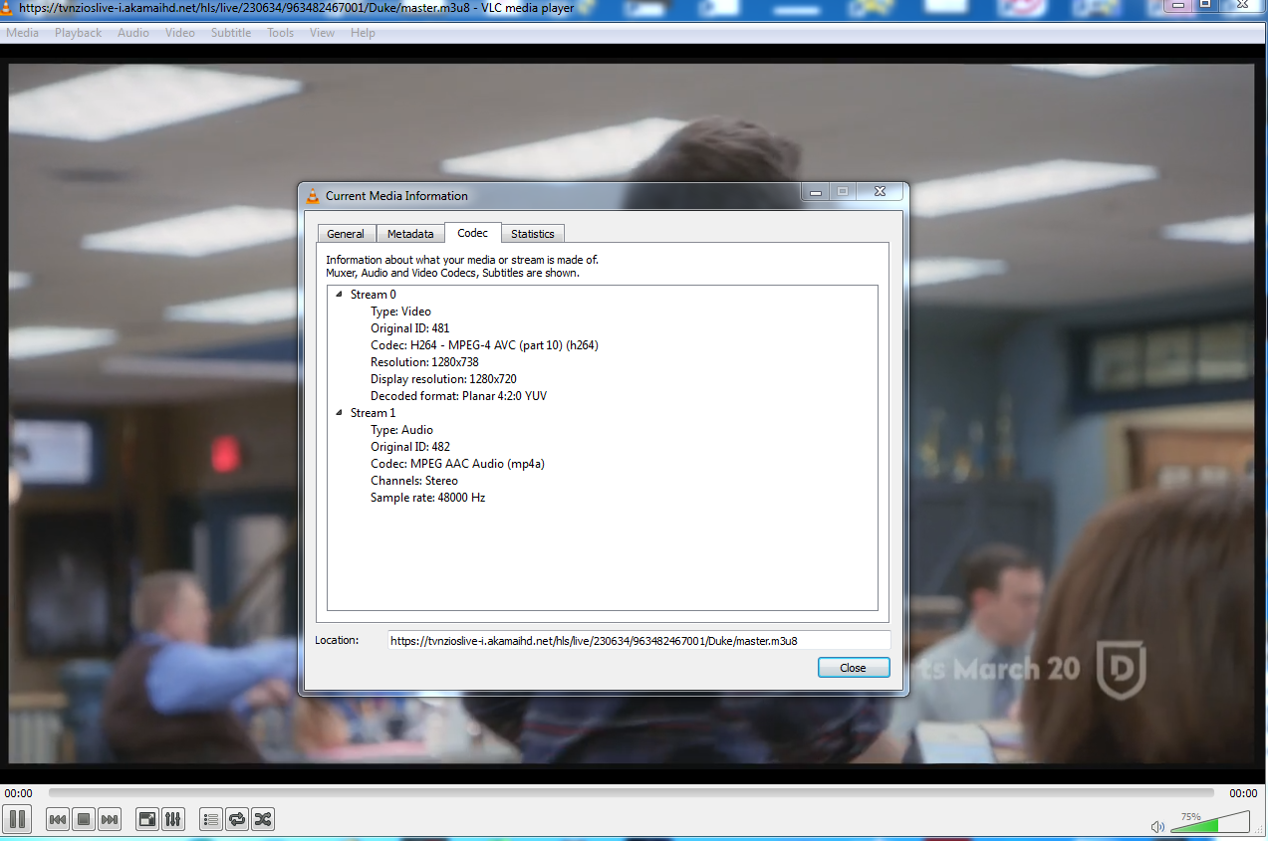The image size is (1268, 841).
Task: Select the MPEG AAC Audio codec row
Action: [x=457, y=464]
